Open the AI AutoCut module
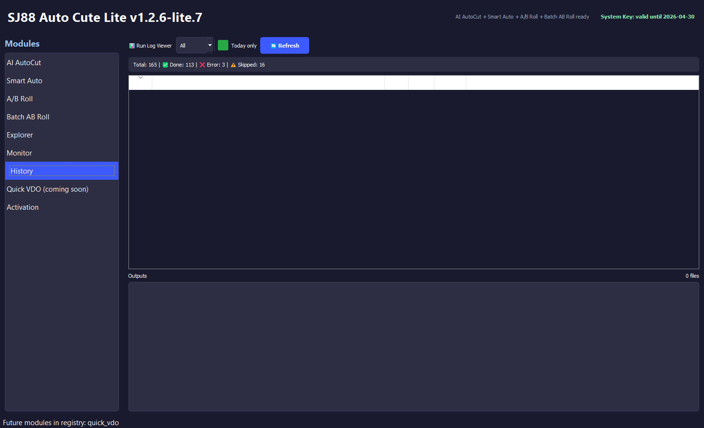 24,62
